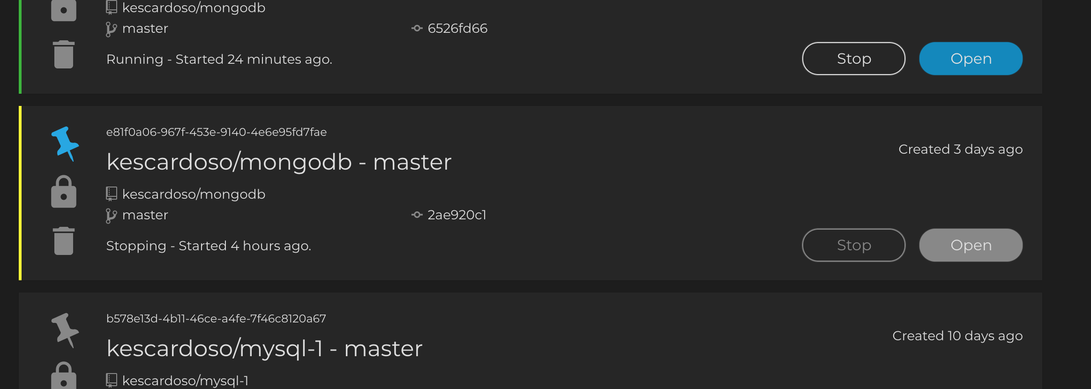Open the running mongodb workspace
This screenshot has height=389, width=1091.
(x=970, y=58)
